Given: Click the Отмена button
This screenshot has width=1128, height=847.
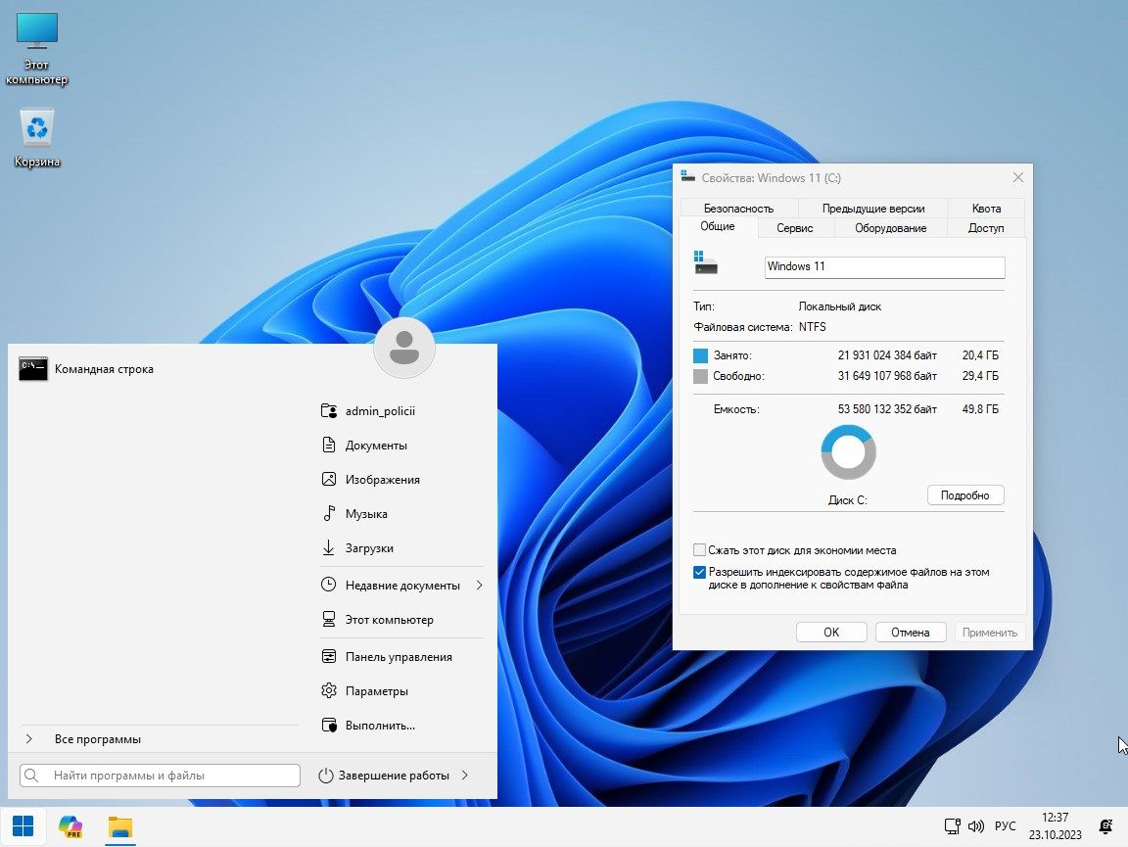Looking at the screenshot, I should click(910, 632).
